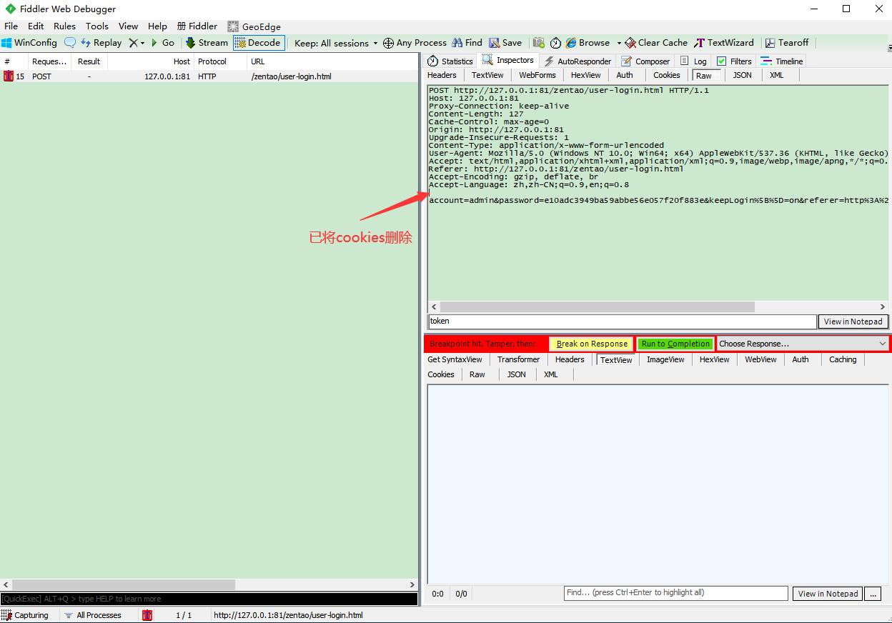Select the request JSON tab next to Raw
Image resolution: width=892 pixels, height=623 pixels.
742,75
